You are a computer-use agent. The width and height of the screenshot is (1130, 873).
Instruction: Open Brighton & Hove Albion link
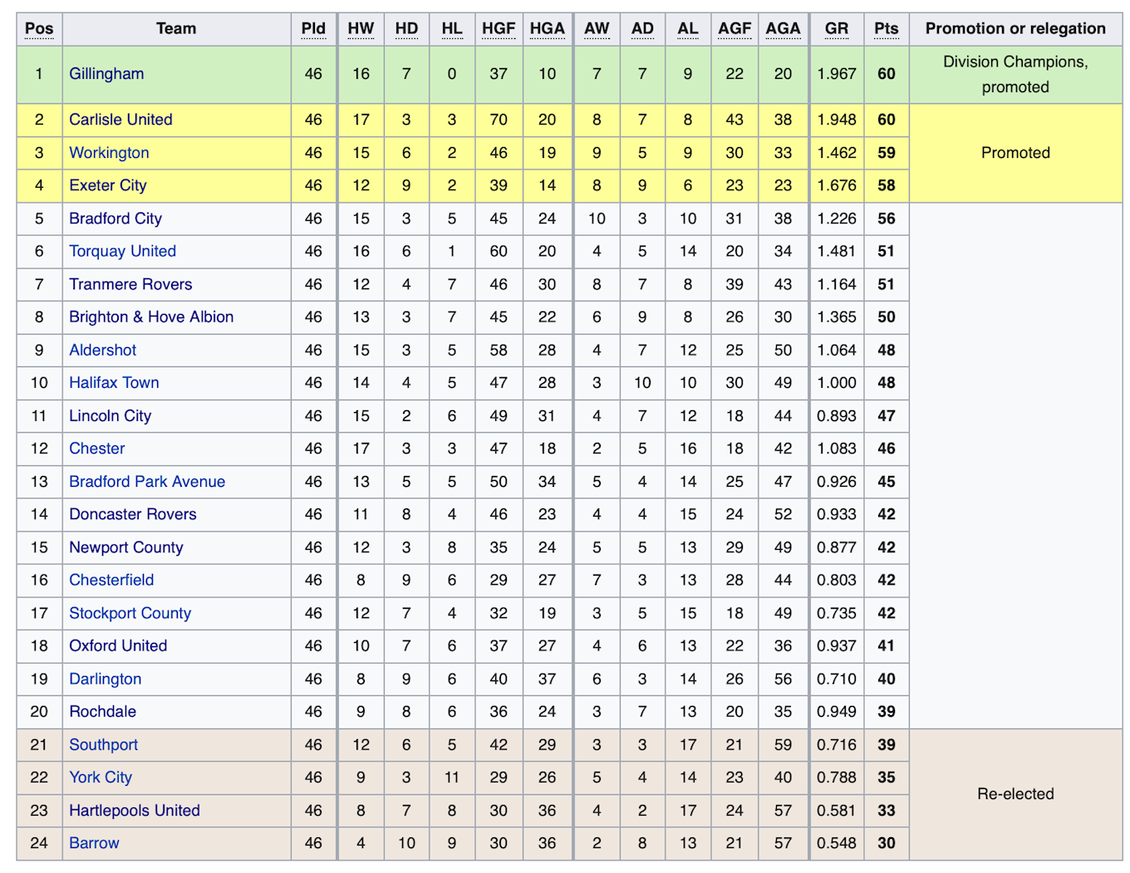coord(151,316)
